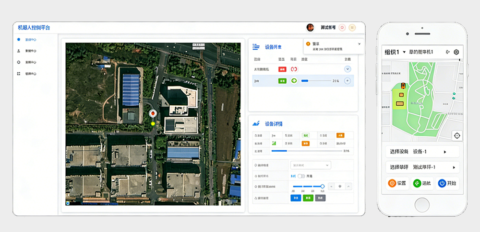Open the 测试草坪-1 lawn selector
The width and height of the screenshot is (480, 232).
tap(422, 167)
